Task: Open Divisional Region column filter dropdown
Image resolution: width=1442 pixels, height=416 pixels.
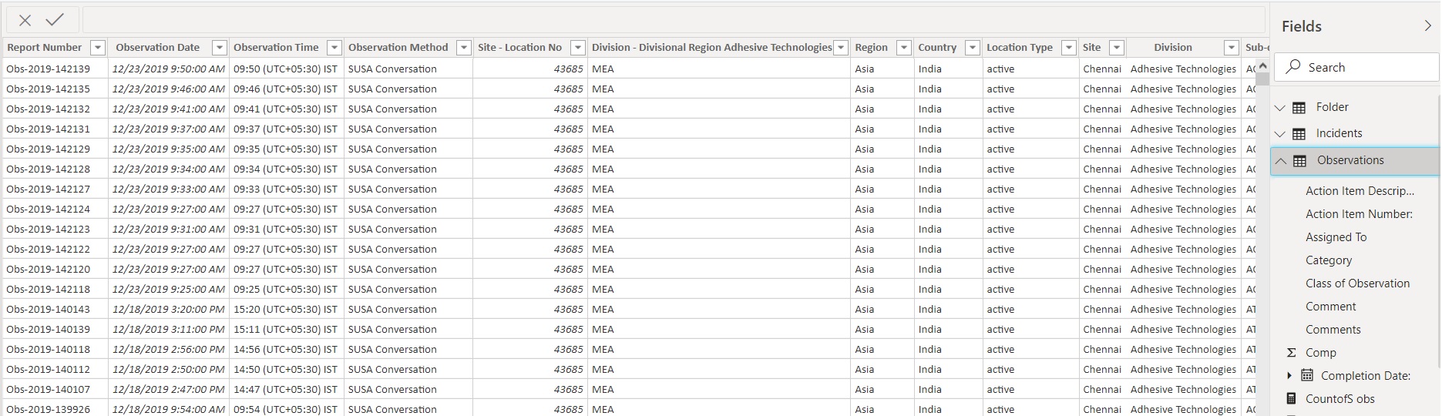Action: 841,48
